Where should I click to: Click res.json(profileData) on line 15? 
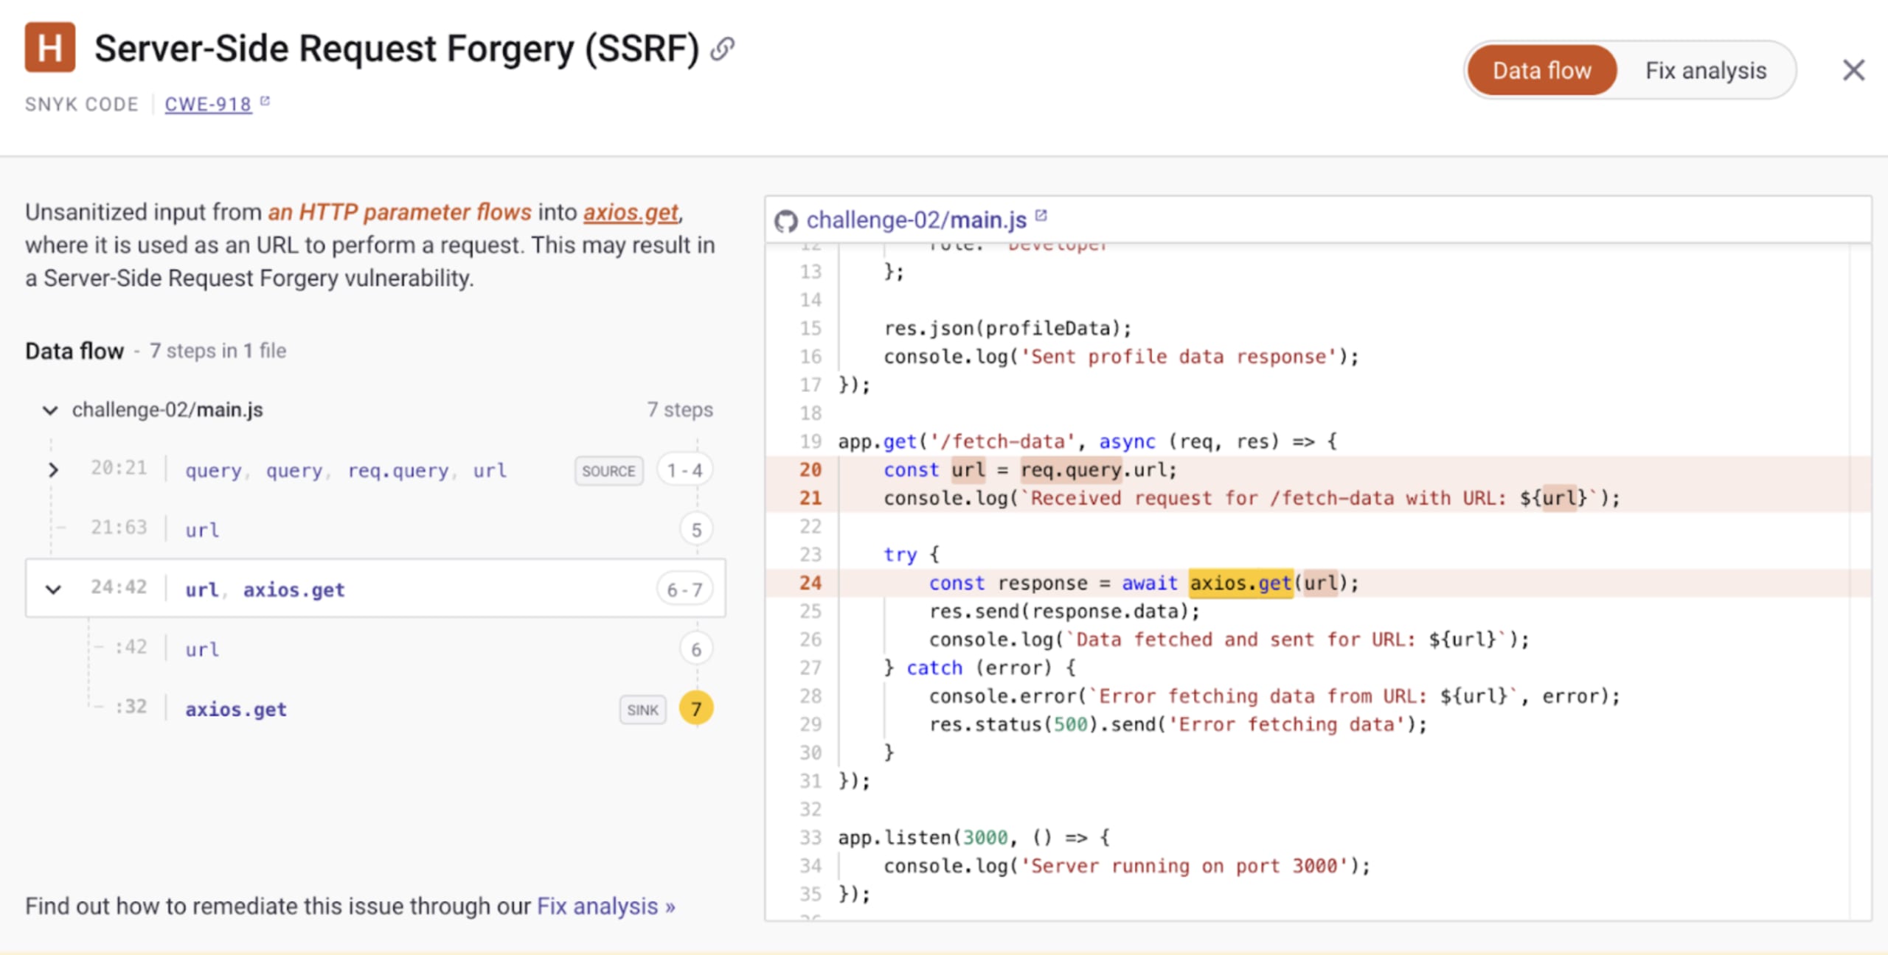[1007, 328]
